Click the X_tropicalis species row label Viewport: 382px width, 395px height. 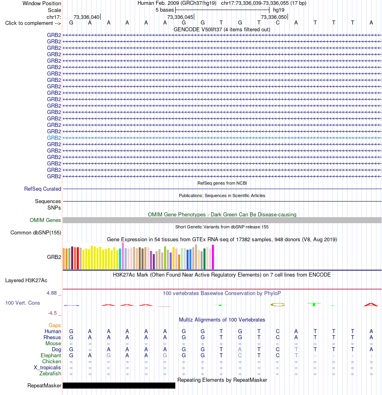[x=47, y=368]
